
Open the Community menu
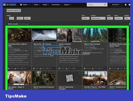point(56,5)
